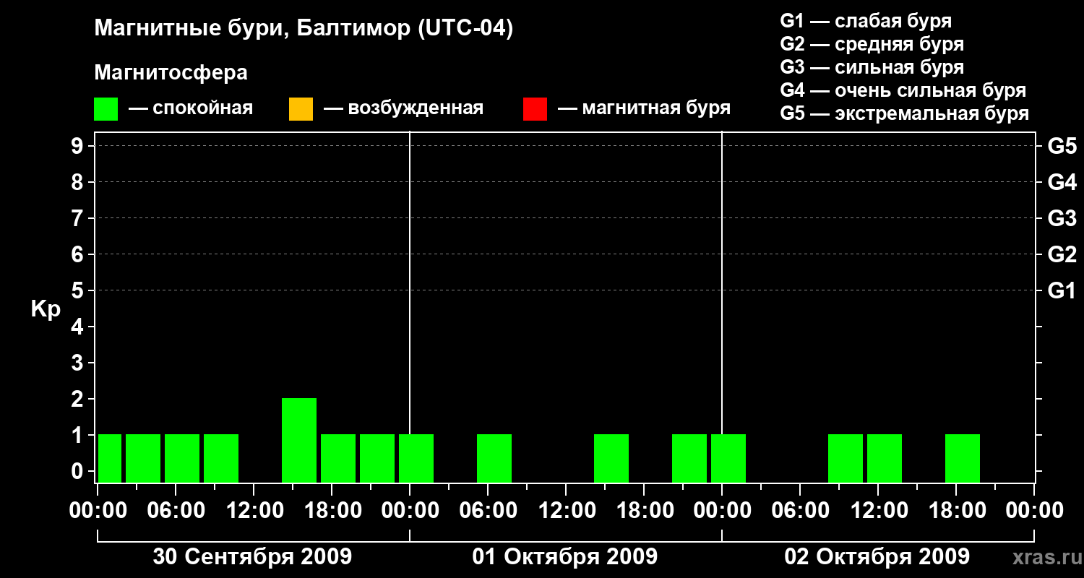Click the 'Kp' axis title
This screenshot has width=1084, height=578.
(46, 309)
